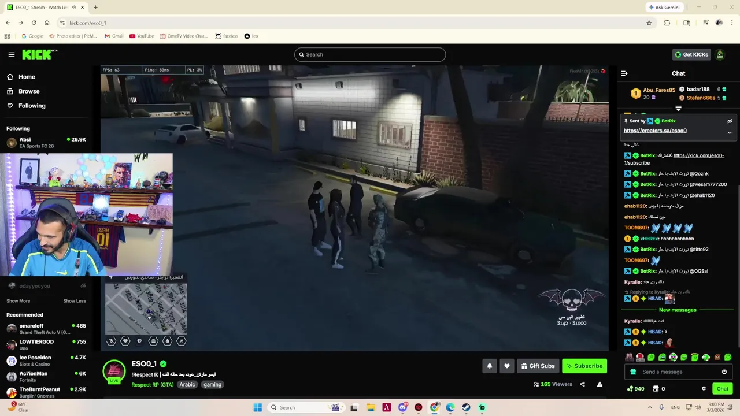
Task: Open a new browser tab
Action: (x=95, y=8)
